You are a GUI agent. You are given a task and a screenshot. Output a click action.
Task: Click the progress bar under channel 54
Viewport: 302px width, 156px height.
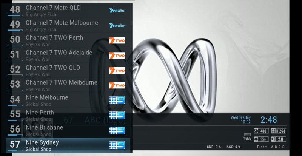pos(15,105)
